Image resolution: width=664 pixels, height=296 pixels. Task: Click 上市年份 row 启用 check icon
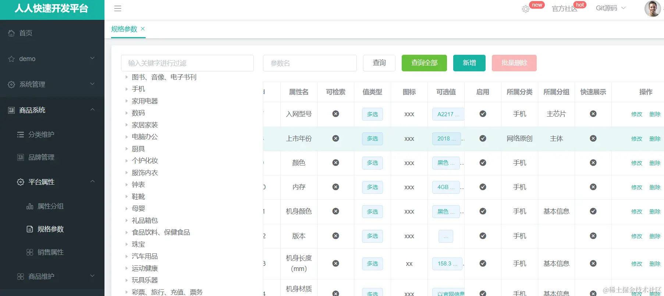(x=483, y=138)
